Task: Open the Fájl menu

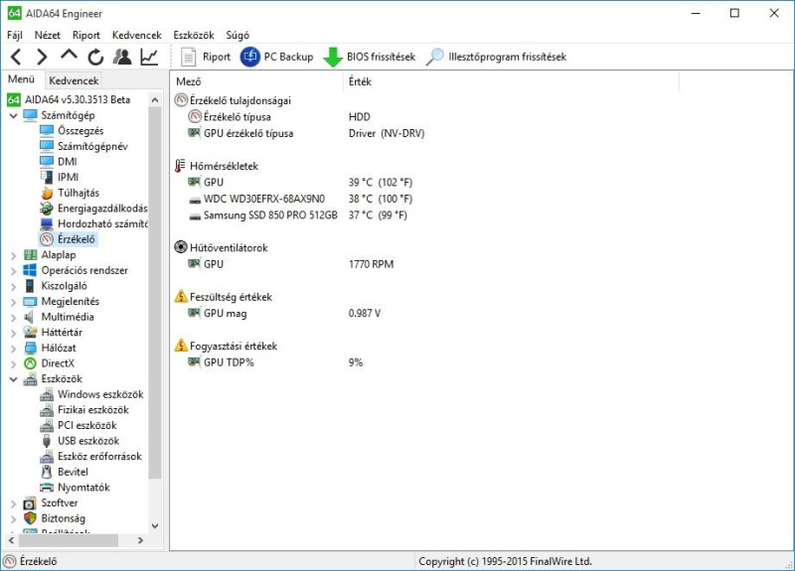Action: (15, 35)
